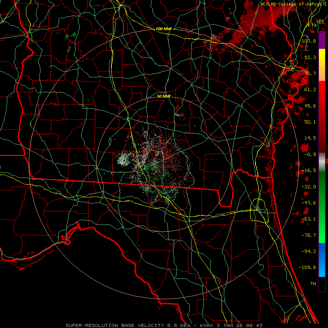Click the -47.6 velocity scale value
Viewport: 328px width, 328px height.
(x=309, y=203)
